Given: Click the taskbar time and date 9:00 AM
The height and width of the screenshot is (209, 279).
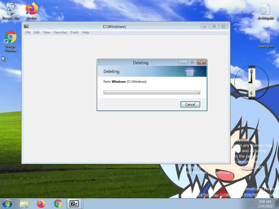Looking at the screenshot, I should 265,204.
